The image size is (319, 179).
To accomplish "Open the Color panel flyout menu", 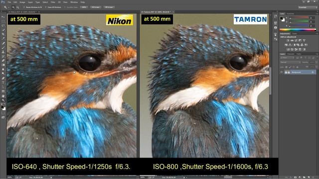I will pos(317,13).
